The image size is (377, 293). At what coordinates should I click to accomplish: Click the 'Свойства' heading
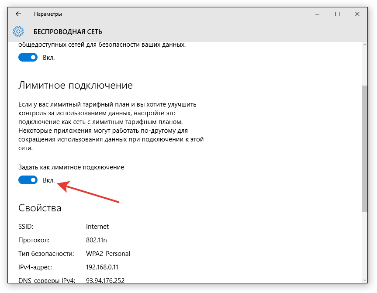tap(40, 208)
